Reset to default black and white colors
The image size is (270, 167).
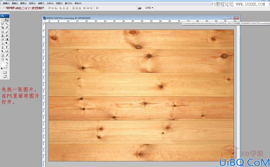(x=2, y=68)
